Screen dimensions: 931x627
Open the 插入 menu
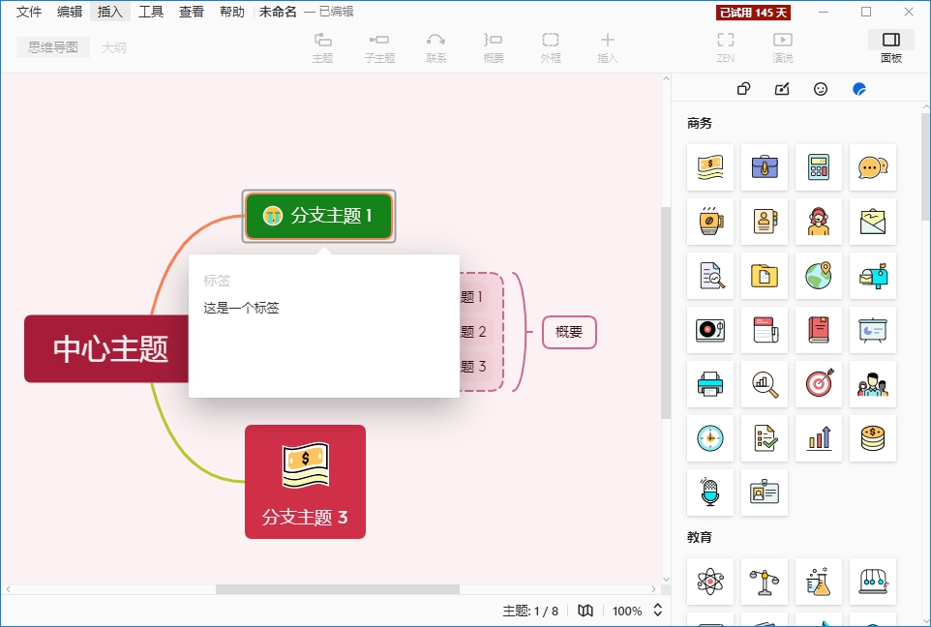[x=110, y=12]
